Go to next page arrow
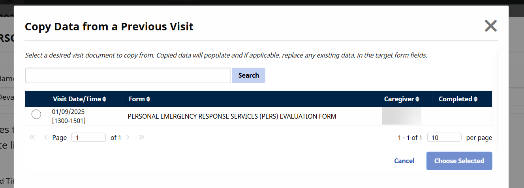Viewport: 524px width, 188px height. (128, 138)
